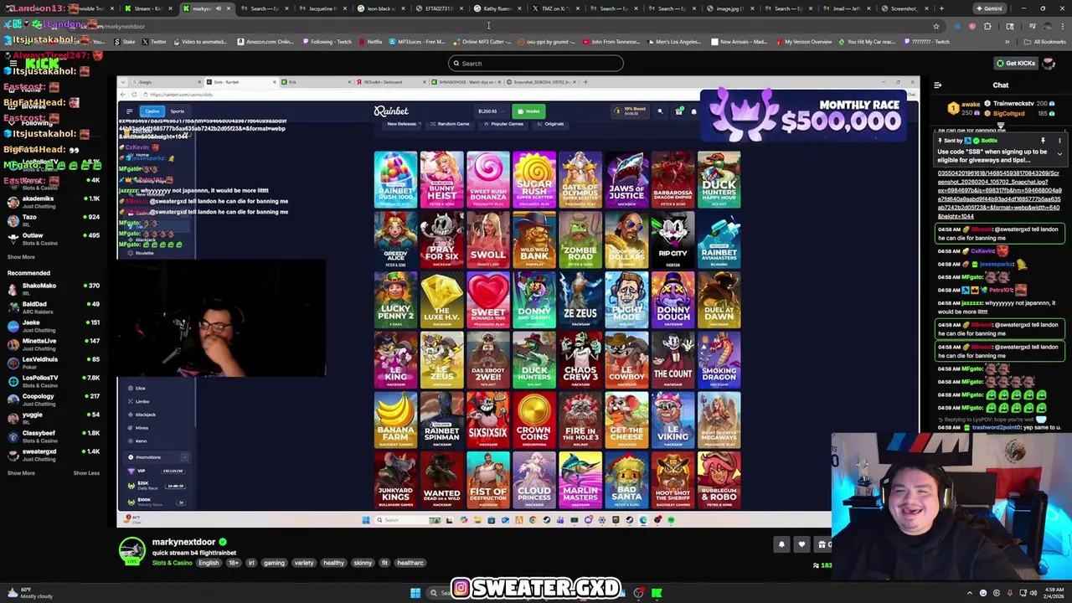Viewport: 1072px width, 603px height.
Task: Click Get KICKs button
Action: coord(1016,63)
